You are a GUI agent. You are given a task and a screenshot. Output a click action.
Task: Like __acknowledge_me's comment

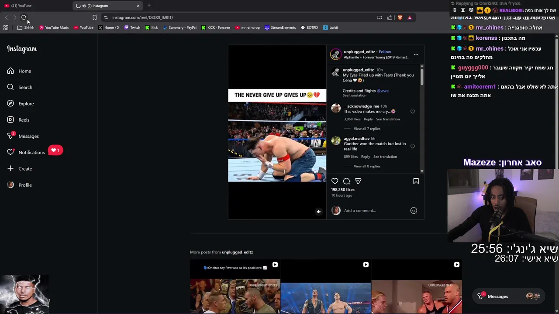413,112
